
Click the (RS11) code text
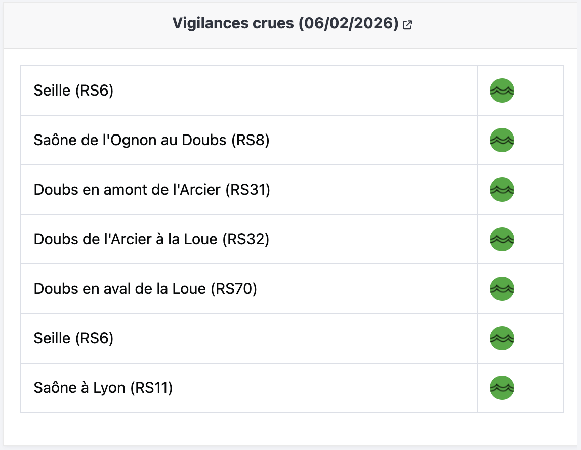coord(151,388)
